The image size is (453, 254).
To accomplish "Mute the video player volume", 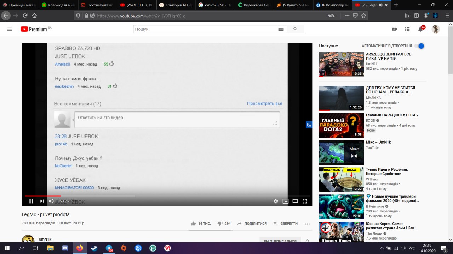I will click(51, 201).
